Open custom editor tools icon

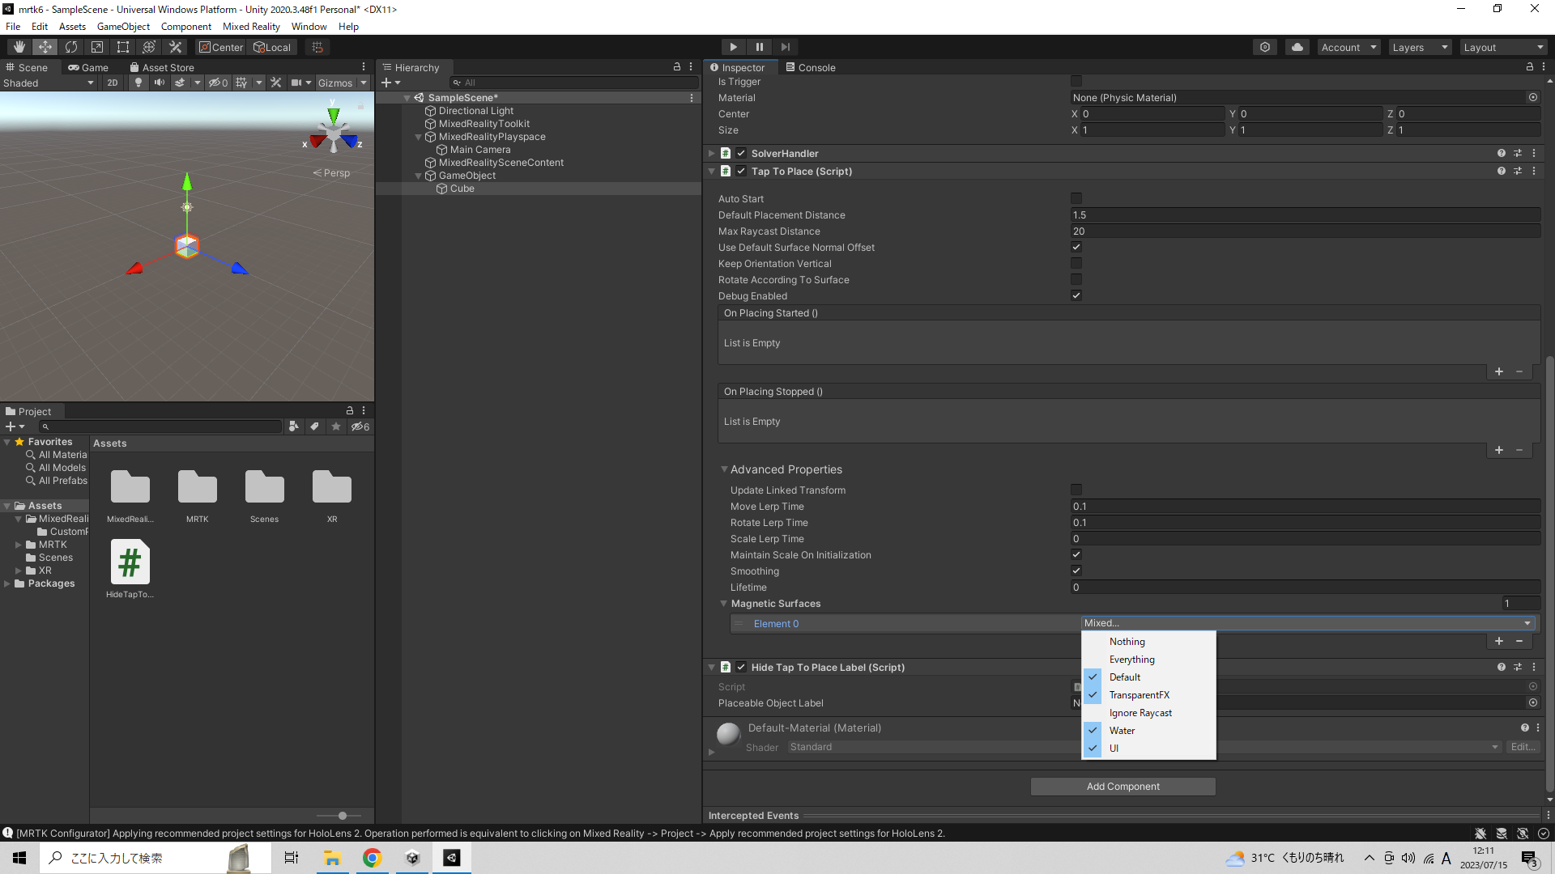(x=175, y=47)
